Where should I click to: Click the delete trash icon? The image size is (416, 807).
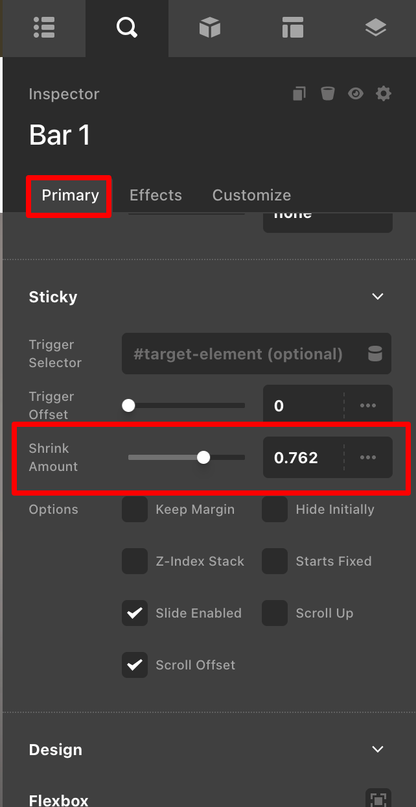tap(327, 94)
